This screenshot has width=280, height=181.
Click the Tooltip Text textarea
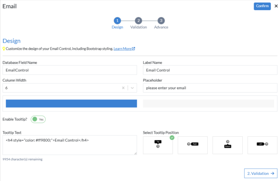click(x=70, y=145)
